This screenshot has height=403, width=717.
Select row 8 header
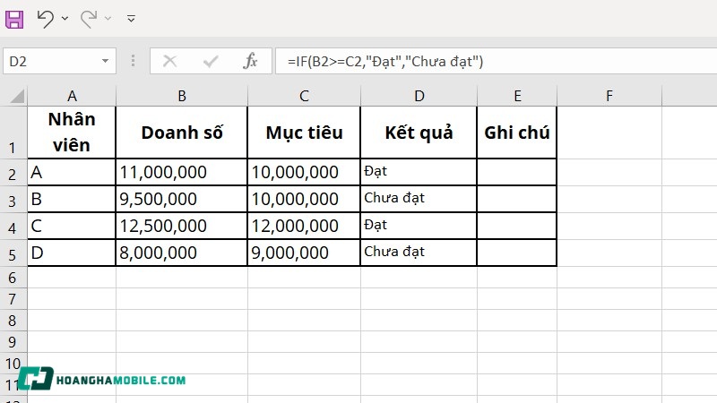[13, 321]
